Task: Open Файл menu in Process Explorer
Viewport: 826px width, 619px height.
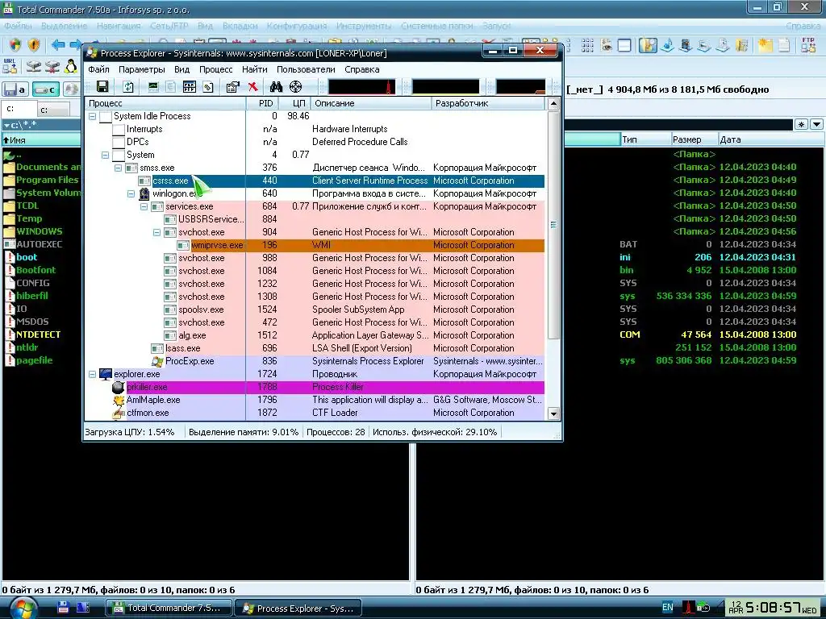Action: pyautogui.click(x=98, y=69)
